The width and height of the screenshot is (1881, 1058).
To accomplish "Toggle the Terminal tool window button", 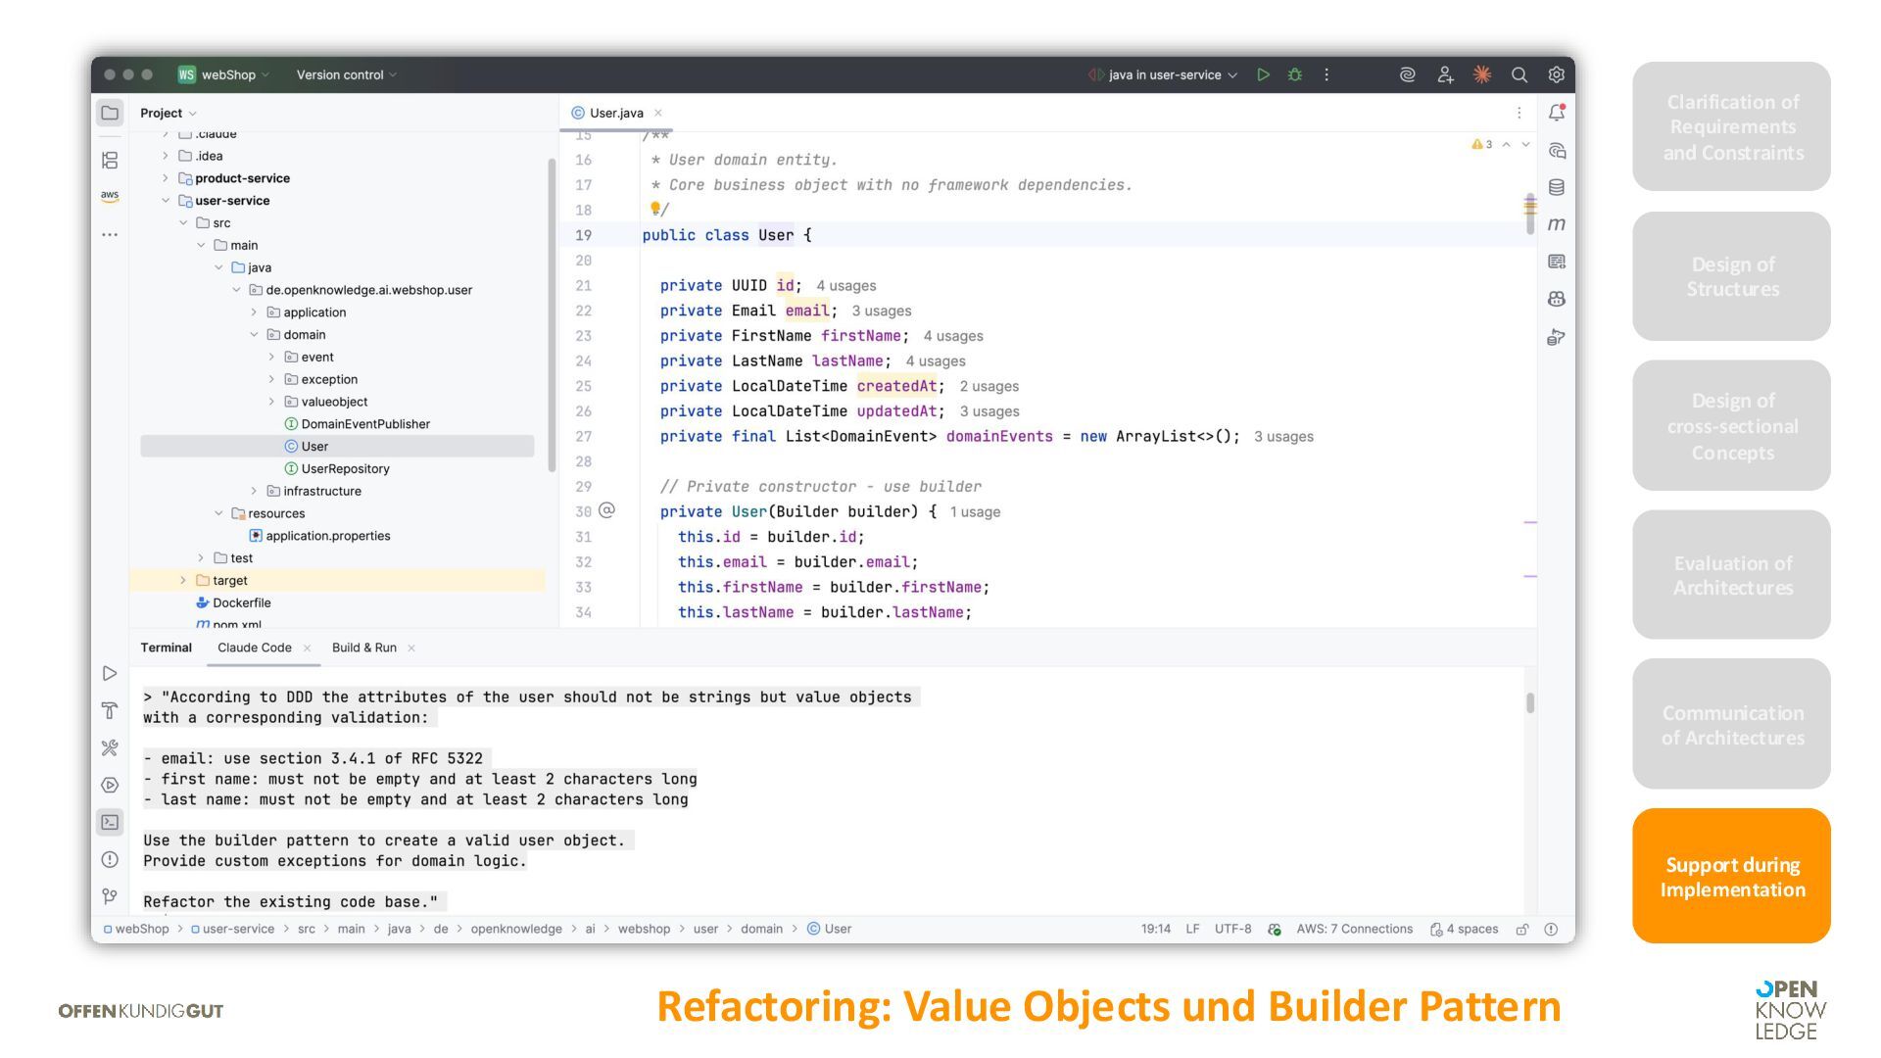I will 110,822.
